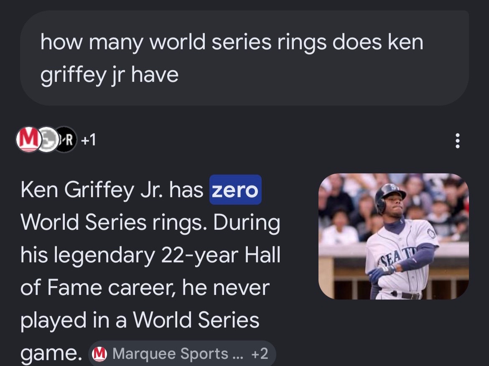Tap the highlighted word zero
The width and height of the screenshot is (489, 366).
pos(235,190)
